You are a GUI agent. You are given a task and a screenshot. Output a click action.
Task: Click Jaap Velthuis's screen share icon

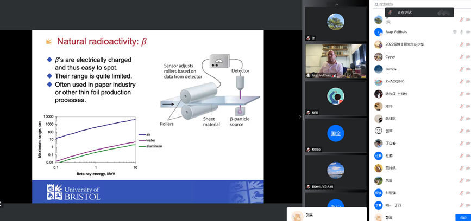(455, 32)
